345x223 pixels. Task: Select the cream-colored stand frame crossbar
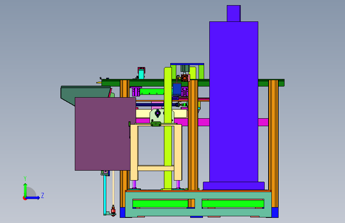[x=156, y=168]
